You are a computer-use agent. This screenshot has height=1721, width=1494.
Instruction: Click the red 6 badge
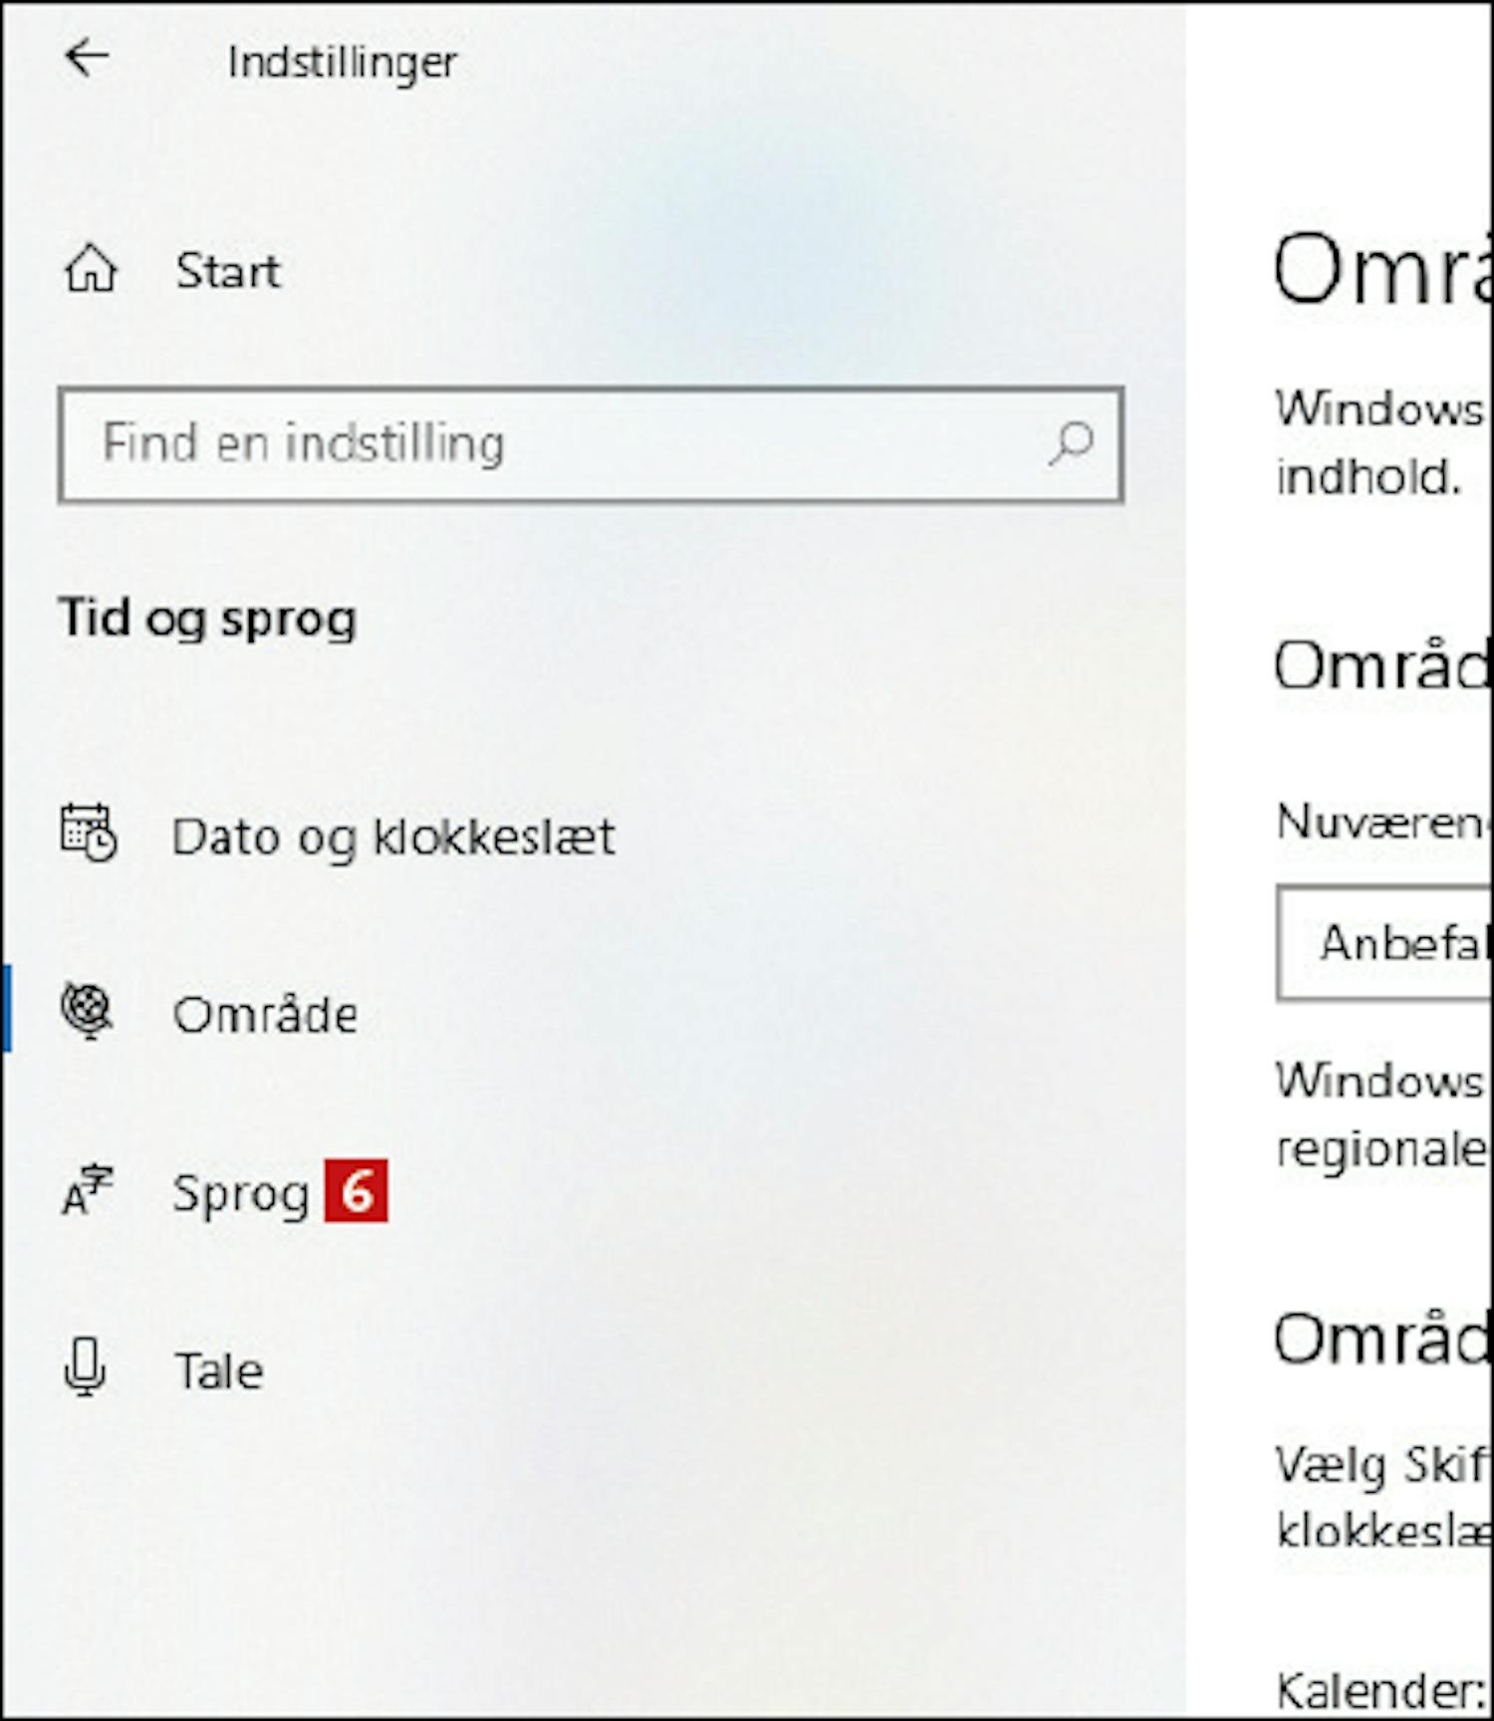coord(356,1190)
